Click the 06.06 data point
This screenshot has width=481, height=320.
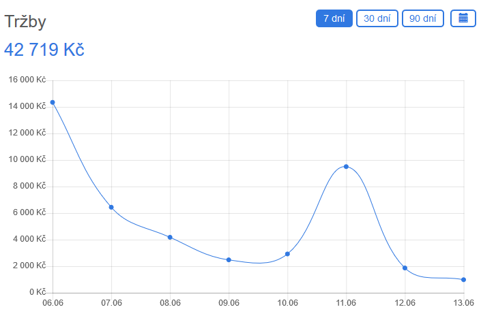tap(53, 102)
